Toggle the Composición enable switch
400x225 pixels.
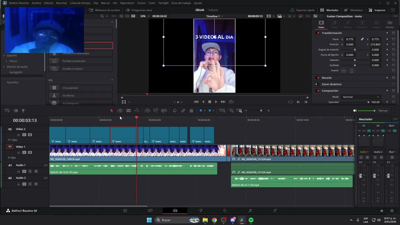318,91
